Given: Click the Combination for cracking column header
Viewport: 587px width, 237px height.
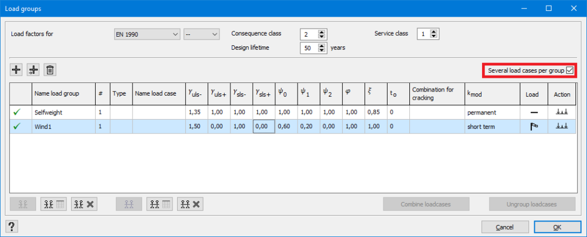Looking at the screenshot, I should pos(437,94).
